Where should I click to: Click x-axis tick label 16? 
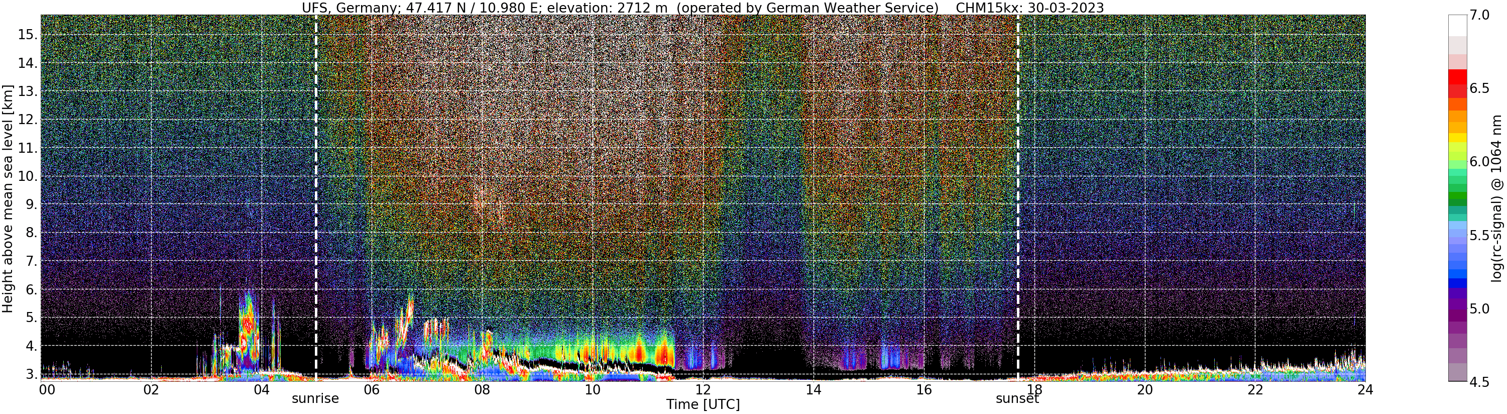click(924, 390)
